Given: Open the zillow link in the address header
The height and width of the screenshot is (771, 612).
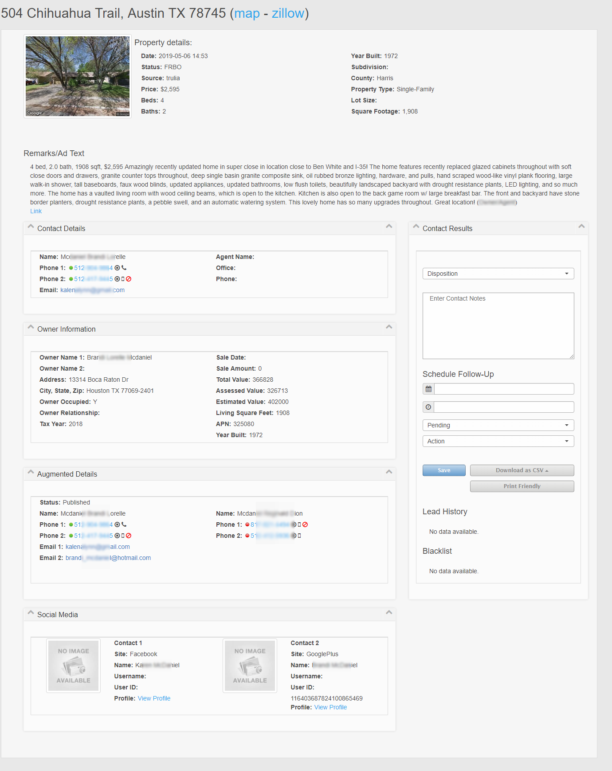Looking at the screenshot, I should pyautogui.click(x=288, y=13).
